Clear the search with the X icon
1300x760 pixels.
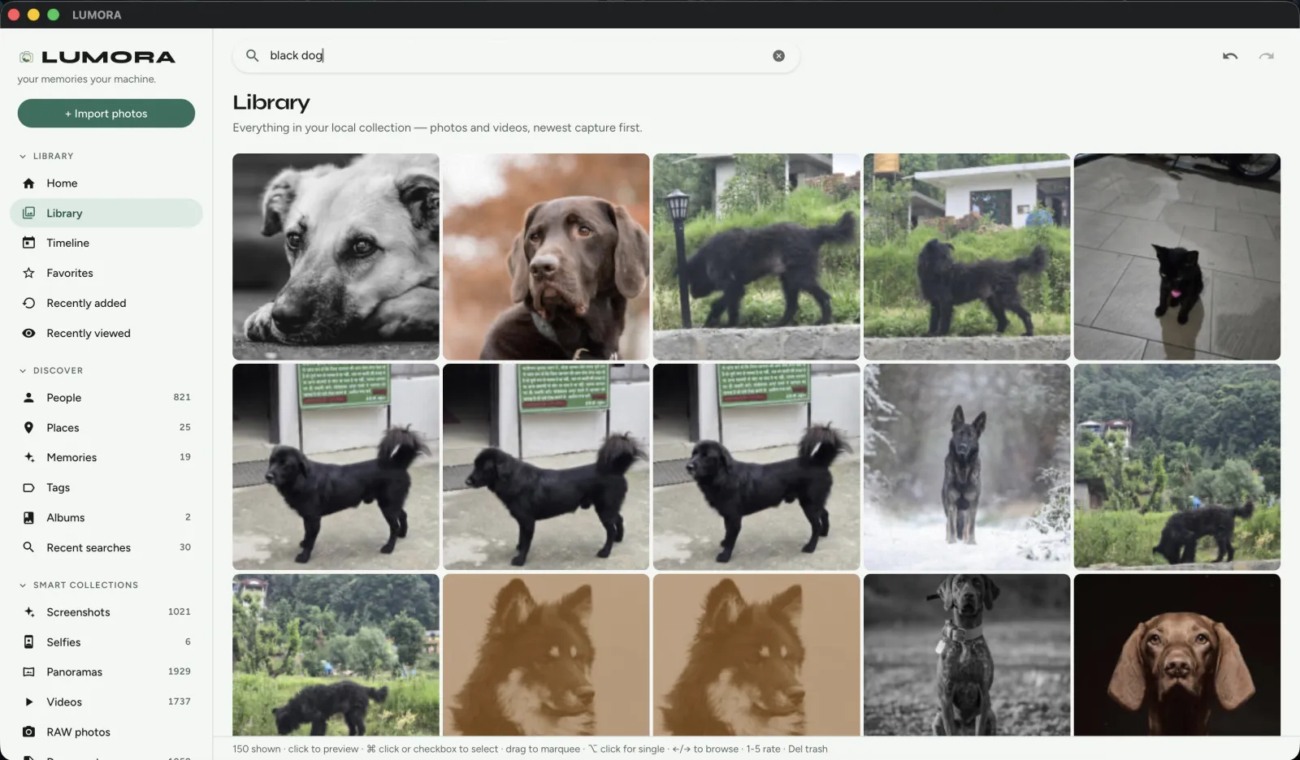(x=778, y=56)
